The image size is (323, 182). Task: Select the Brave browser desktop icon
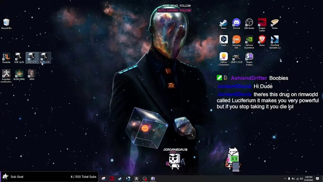coord(262,41)
